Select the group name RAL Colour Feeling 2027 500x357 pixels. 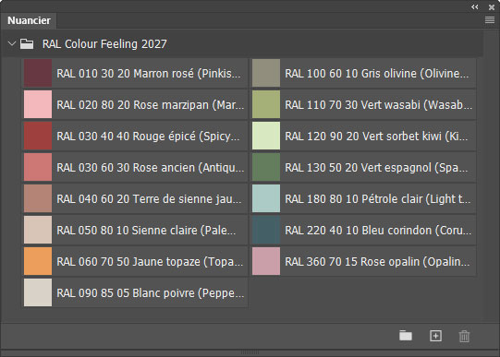pyautogui.click(x=104, y=44)
